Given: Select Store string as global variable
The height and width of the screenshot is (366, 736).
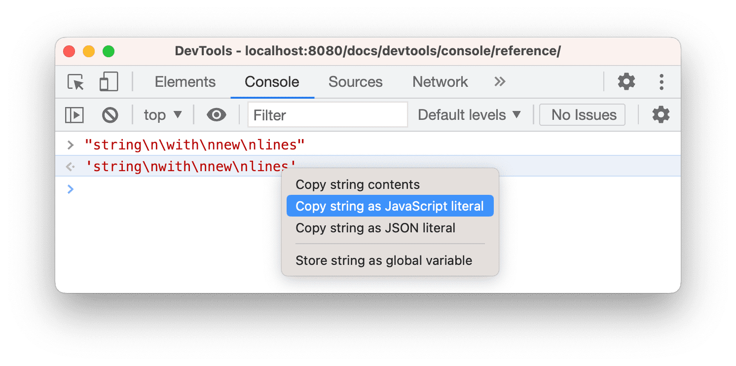Looking at the screenshot, I should pos(384,260).
